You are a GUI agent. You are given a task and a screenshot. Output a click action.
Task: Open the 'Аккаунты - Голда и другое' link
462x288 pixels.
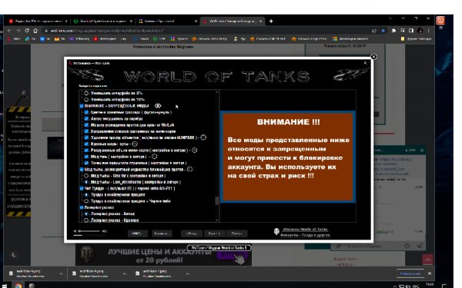point(305,235)
